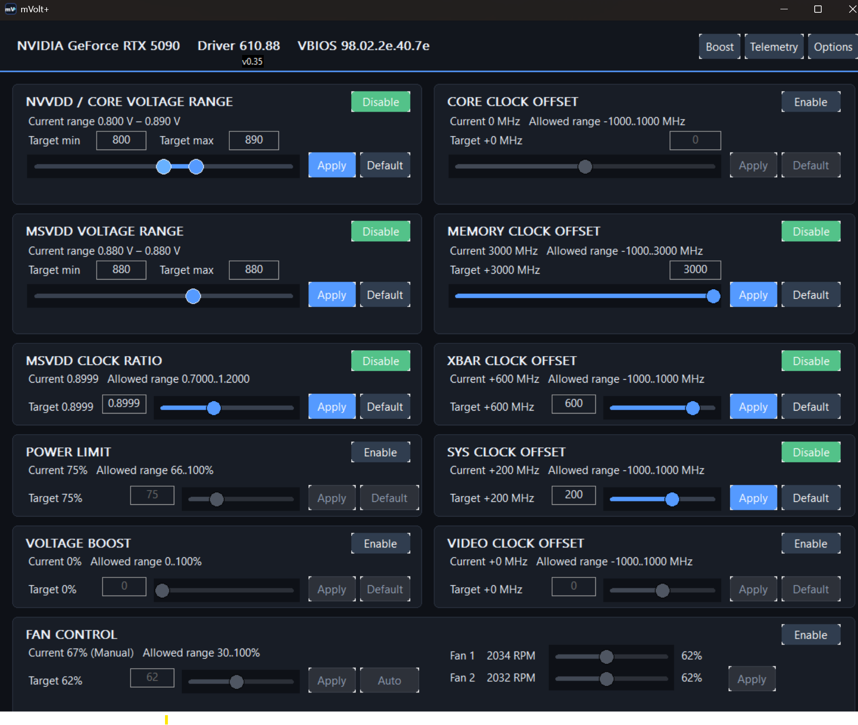Enable the Fan Control section
The image size is (858, 725).
(x=811, y=635)
